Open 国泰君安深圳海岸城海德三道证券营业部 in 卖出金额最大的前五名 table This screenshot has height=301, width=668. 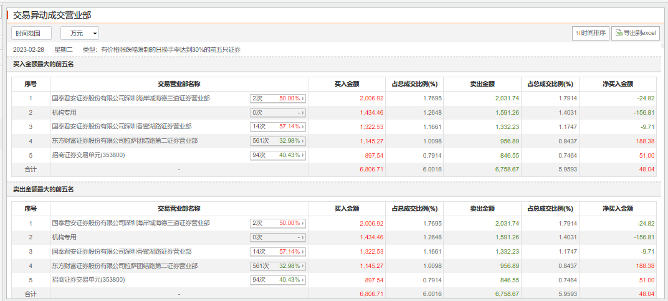[x=131, y=222]
